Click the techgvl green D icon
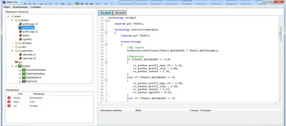The width and height of the screenshot is (286, 126). [x=20, y=66]
